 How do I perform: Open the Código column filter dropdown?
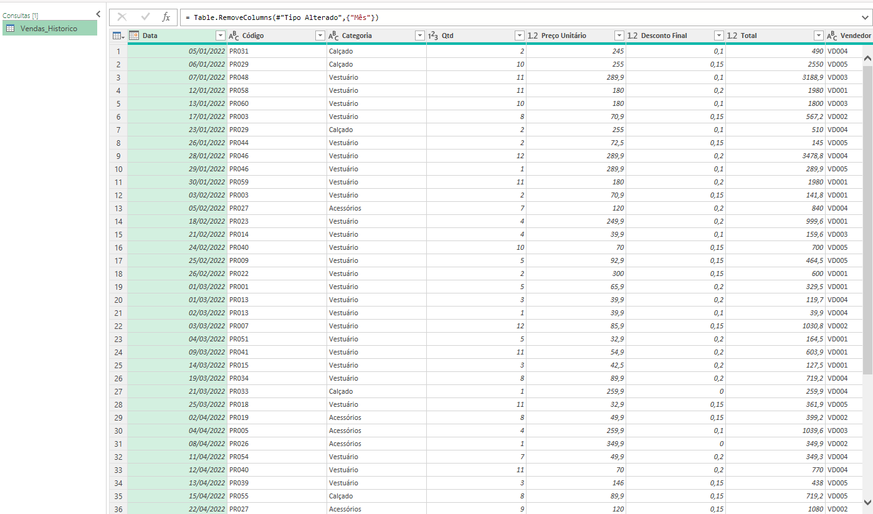pyautogui.click(x=320, y=36)
